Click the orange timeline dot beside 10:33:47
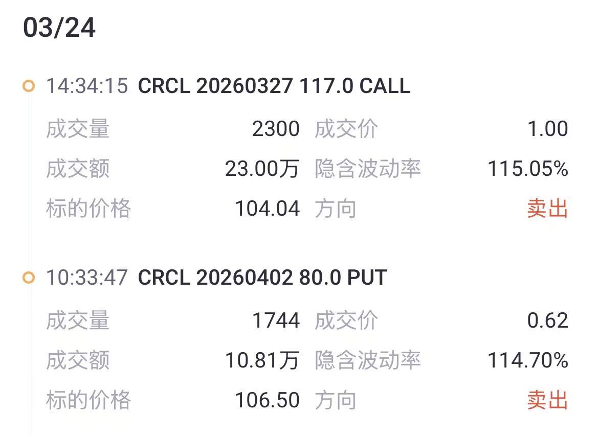The width and height of the screenshot is (598, 436). click(29, 278)
